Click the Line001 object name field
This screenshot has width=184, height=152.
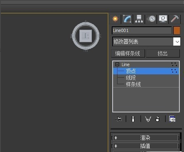pos(142,30)
